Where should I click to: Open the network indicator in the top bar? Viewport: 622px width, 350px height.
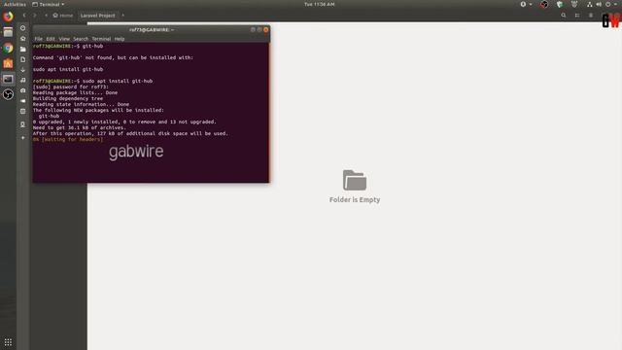coord(590,4)
